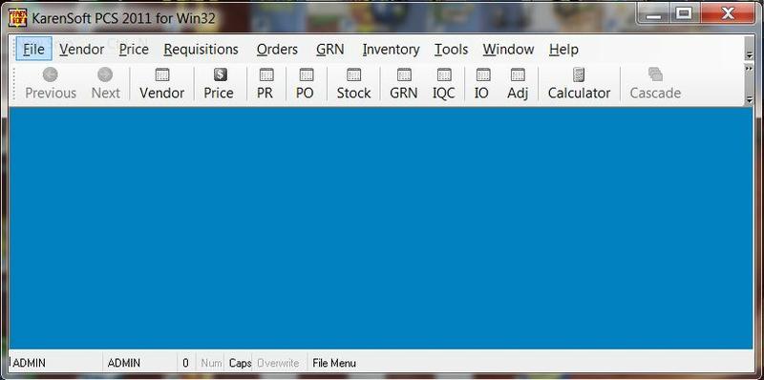This screenshot has height=380, width=764.
Task: Click the Caps status bar indicator
Action: [x=241, y=363]
